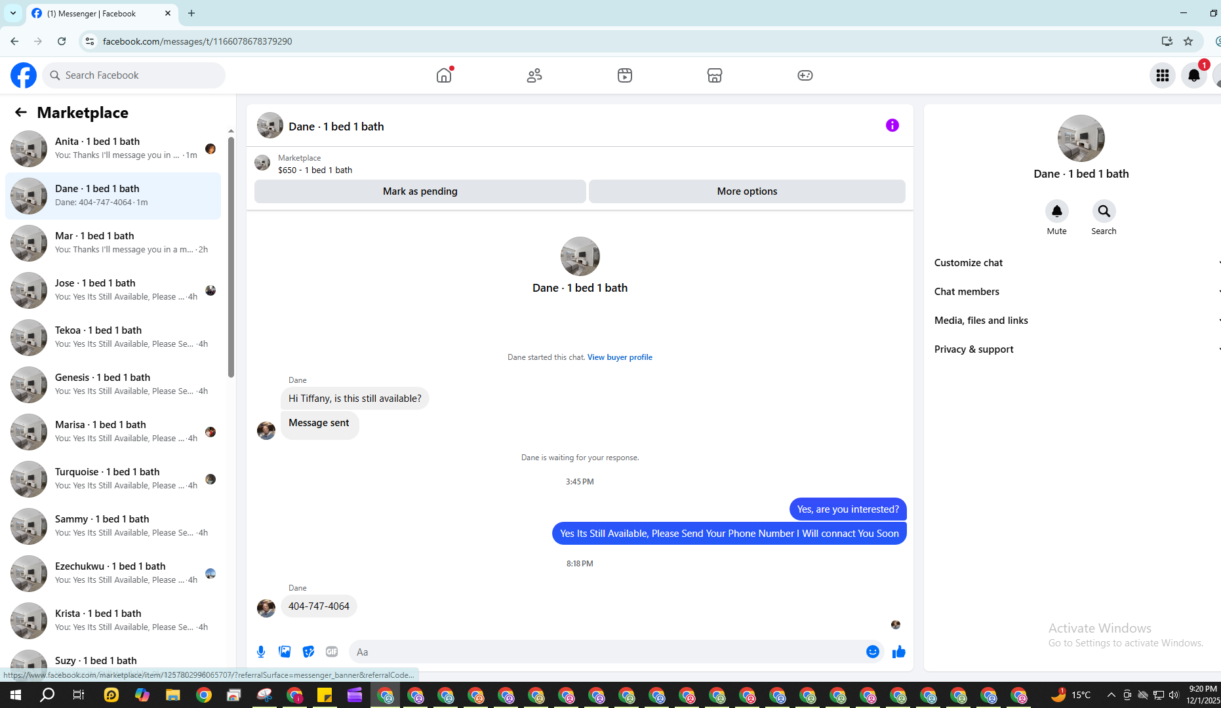Open Genesis's conversation

(113, 385)
